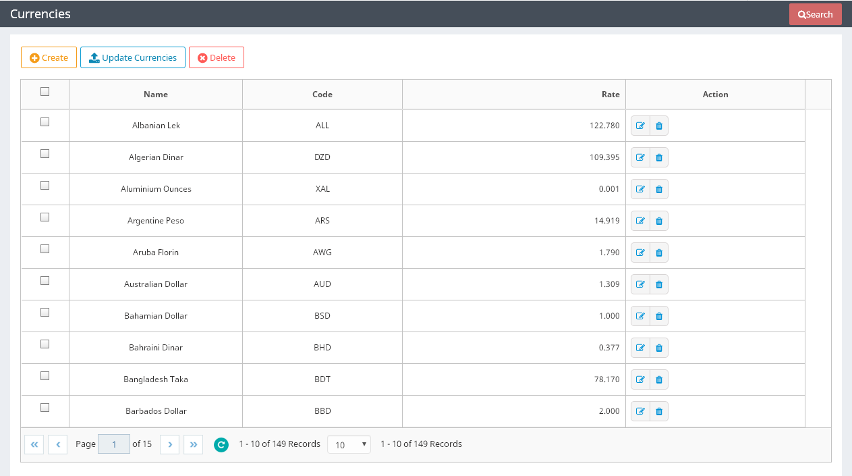Click the Barbados Dollar name cell
852x476 pixels.
tap(156, 411)
